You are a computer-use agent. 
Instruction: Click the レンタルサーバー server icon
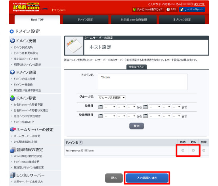pyautogui.click(x=13, y=175)
